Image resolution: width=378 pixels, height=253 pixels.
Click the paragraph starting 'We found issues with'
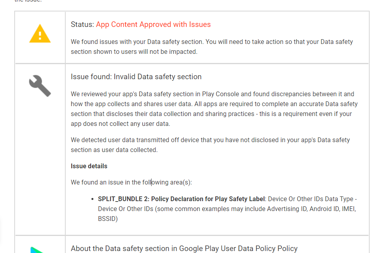pos(212,47)
